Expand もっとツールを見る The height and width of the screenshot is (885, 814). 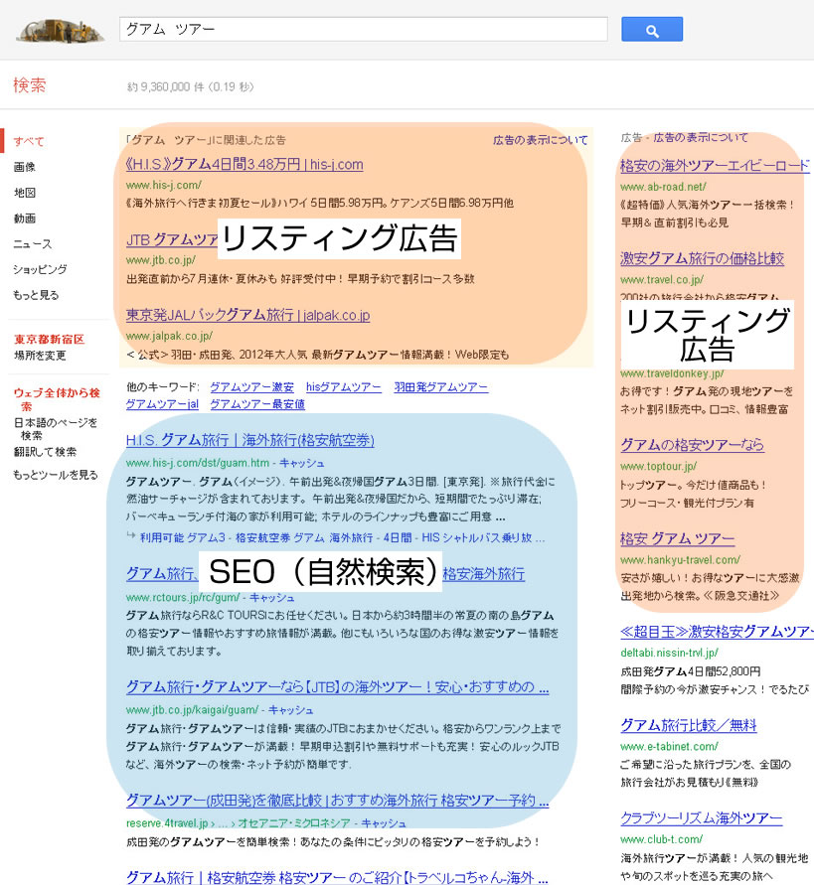click(56, 475)
